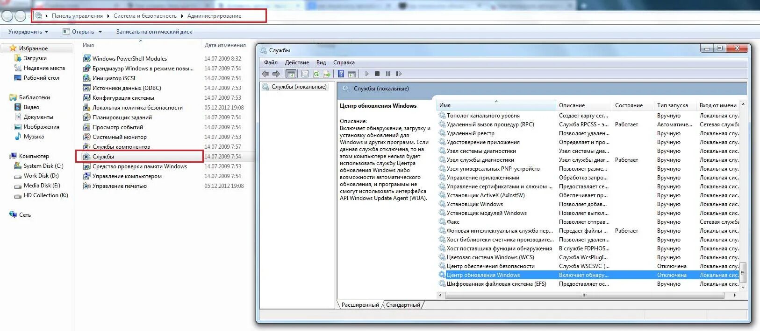The height and width of the screenshot is (331, 760).
Task: Click the services list vertical scrollbar thumb
Action: tap(743, 272)
